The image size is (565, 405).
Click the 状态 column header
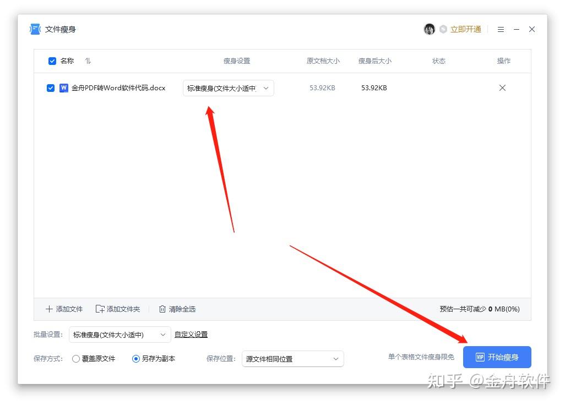(x=439, y=61)
